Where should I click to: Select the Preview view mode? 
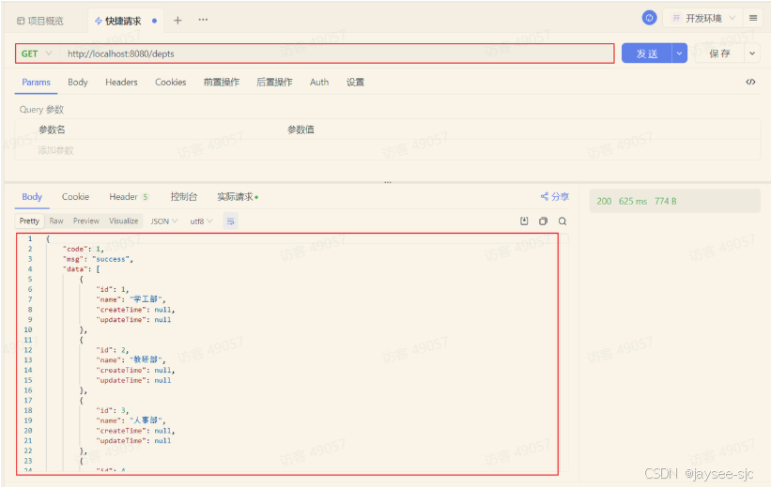[x=86, y=221]
